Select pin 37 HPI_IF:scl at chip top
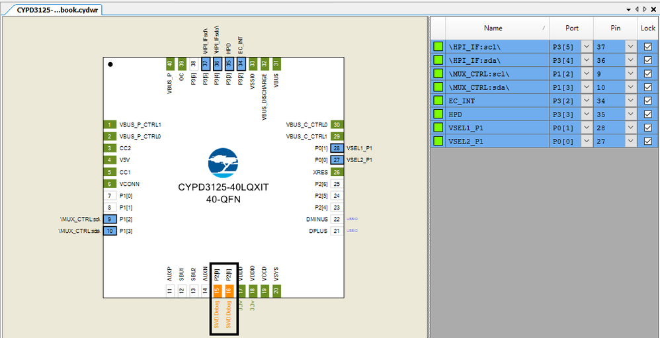 click(x=206, y=64)
